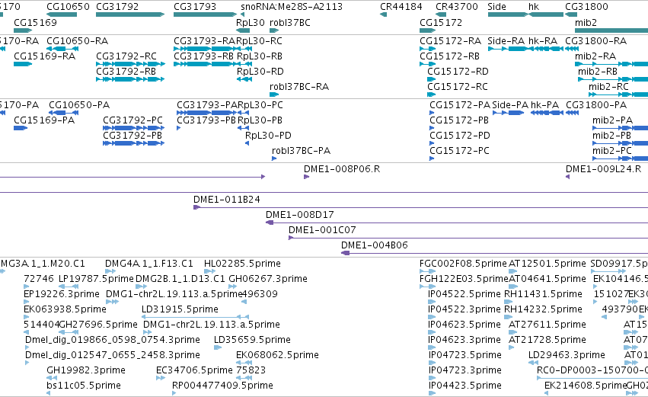Click protein hk-PA

[544, 105]
